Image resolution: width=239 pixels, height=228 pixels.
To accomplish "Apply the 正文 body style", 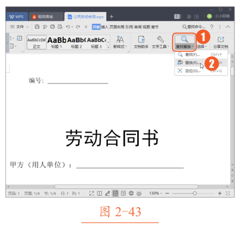I will pyautogui.click(x=36, y=42).
